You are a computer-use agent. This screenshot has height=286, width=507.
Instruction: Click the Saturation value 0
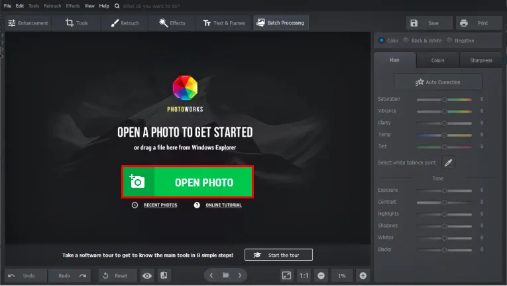[x=482, y=99]
